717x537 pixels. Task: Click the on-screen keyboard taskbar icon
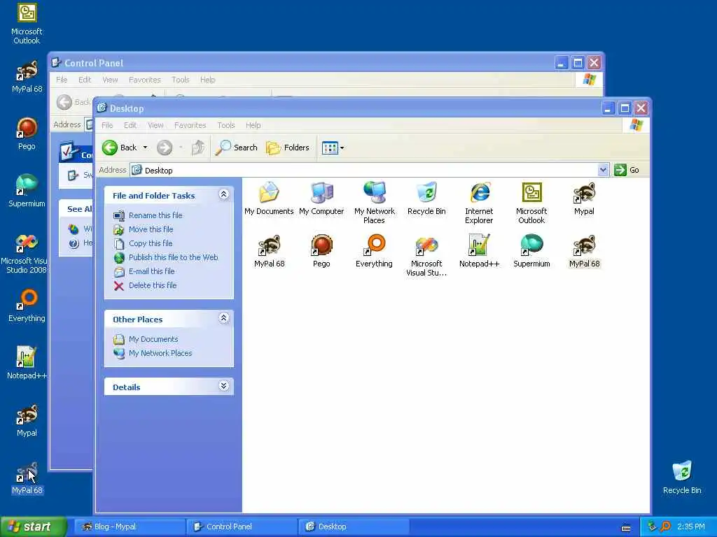coord(626,529)
